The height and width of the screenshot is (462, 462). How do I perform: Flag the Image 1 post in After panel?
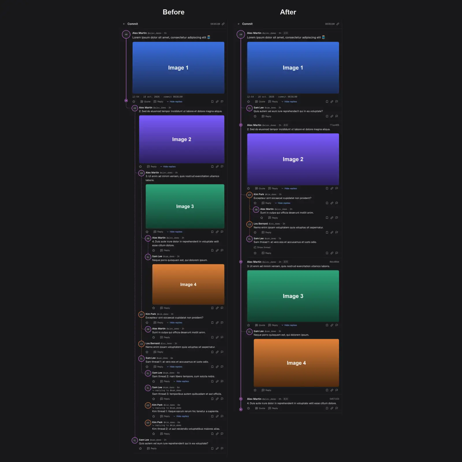click(x=337, y=102)
